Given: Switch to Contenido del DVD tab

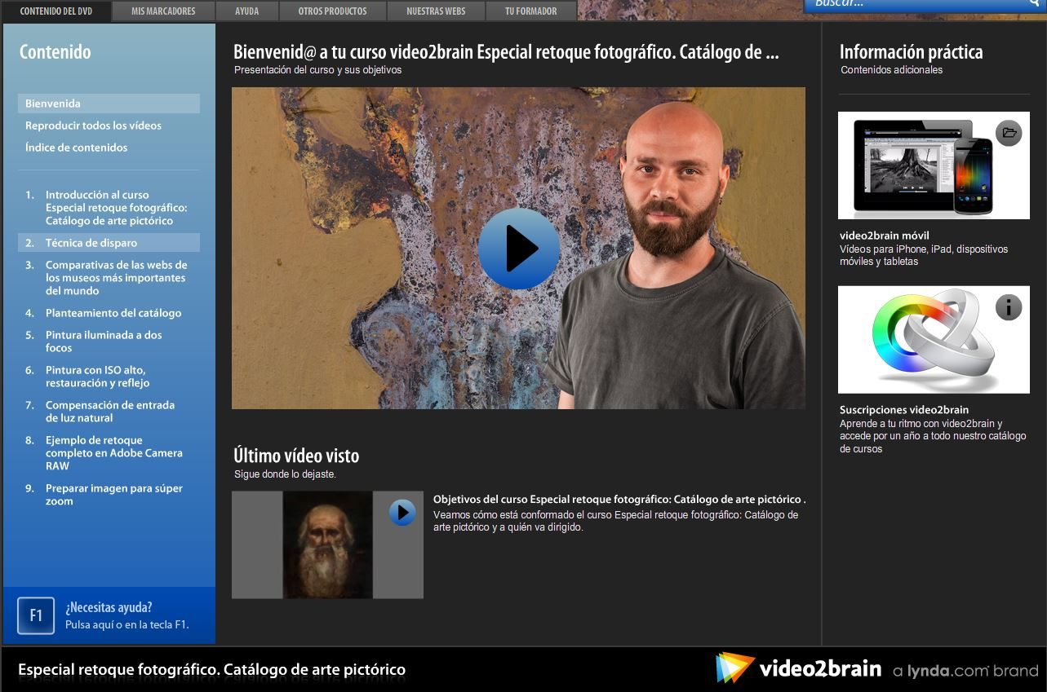Looking at the screenshot, I should (56, 11).
